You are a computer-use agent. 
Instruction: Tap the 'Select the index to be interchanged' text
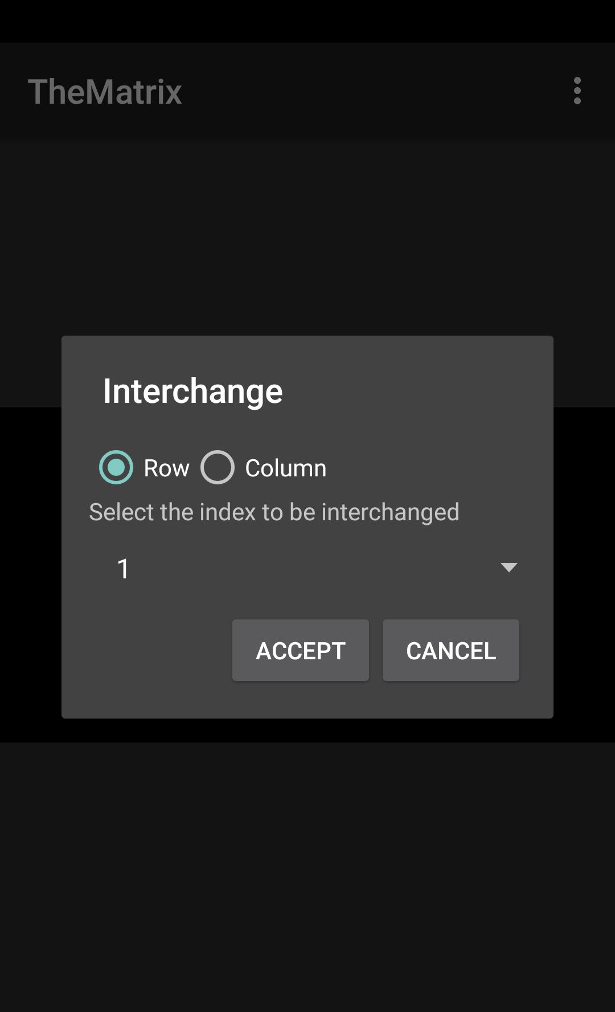click(274, 512)
